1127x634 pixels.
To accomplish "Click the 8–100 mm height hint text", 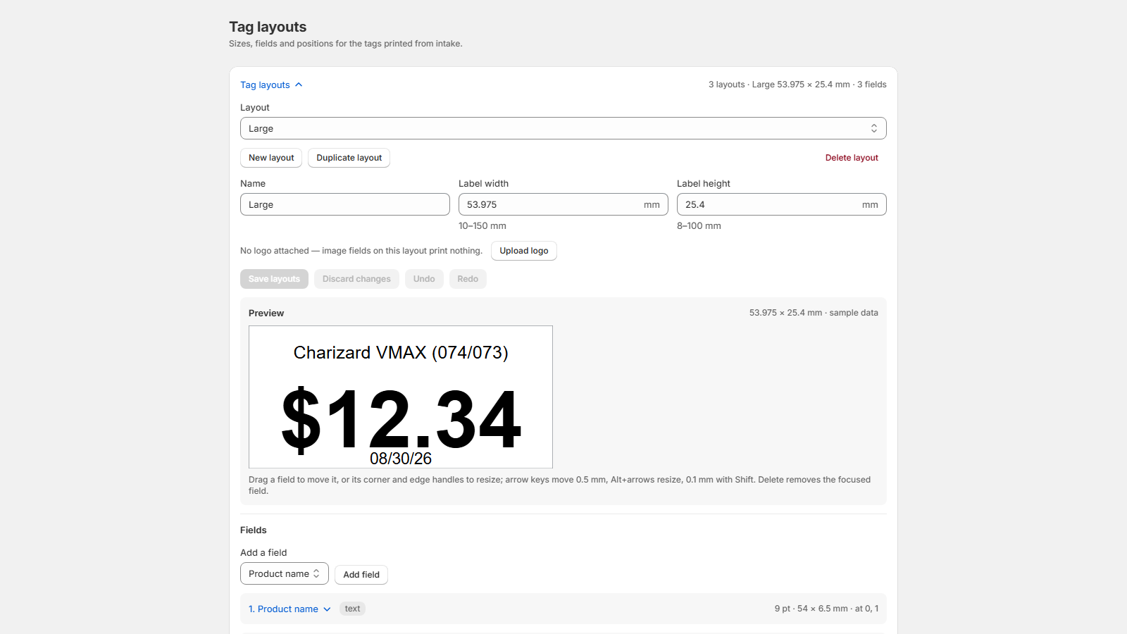I will (x=699, y=226).
